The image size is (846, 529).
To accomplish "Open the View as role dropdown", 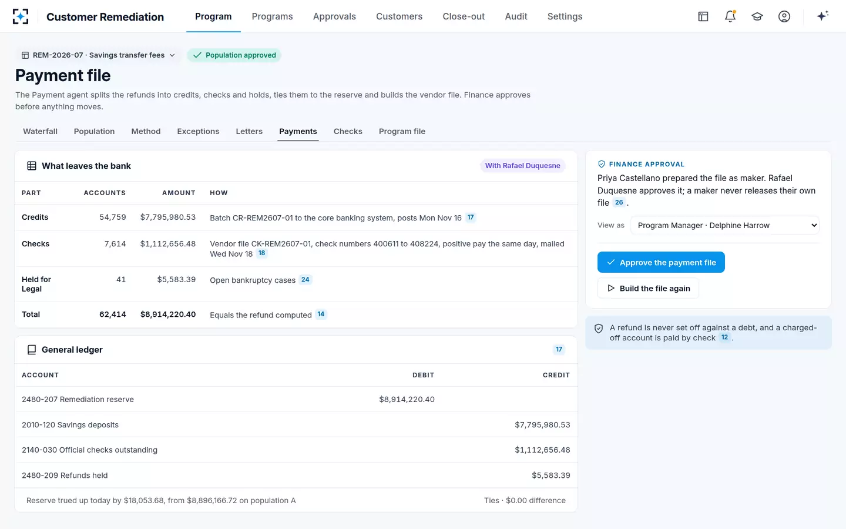I will point(725,225).
